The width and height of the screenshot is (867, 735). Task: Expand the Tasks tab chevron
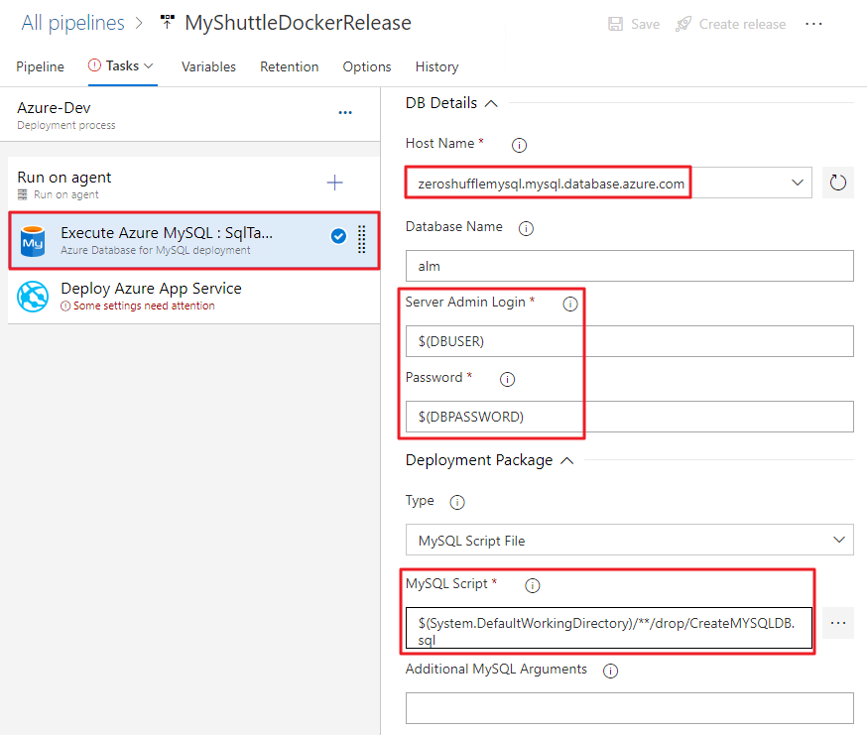click(148, 65)
